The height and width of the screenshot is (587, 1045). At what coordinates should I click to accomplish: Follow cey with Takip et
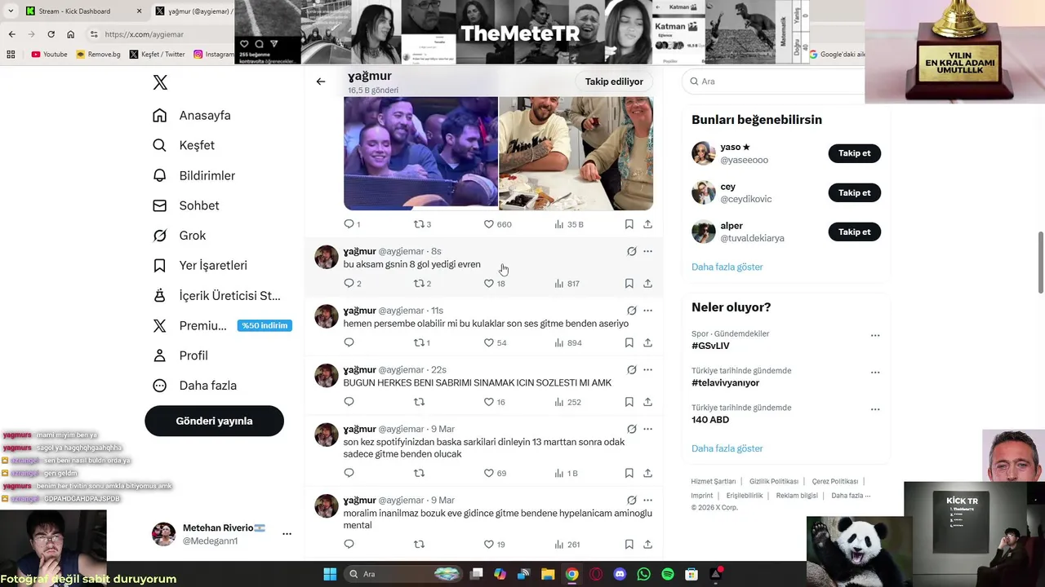coord(854,192)
